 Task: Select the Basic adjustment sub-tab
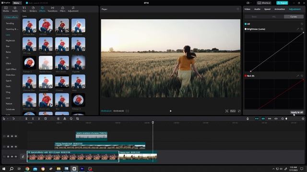(254, 17)
